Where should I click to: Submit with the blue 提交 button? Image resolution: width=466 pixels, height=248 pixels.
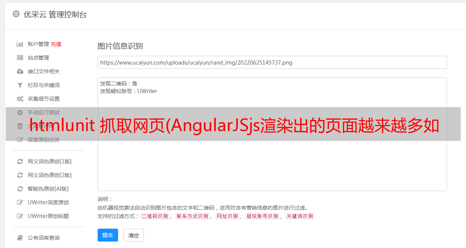108,235
